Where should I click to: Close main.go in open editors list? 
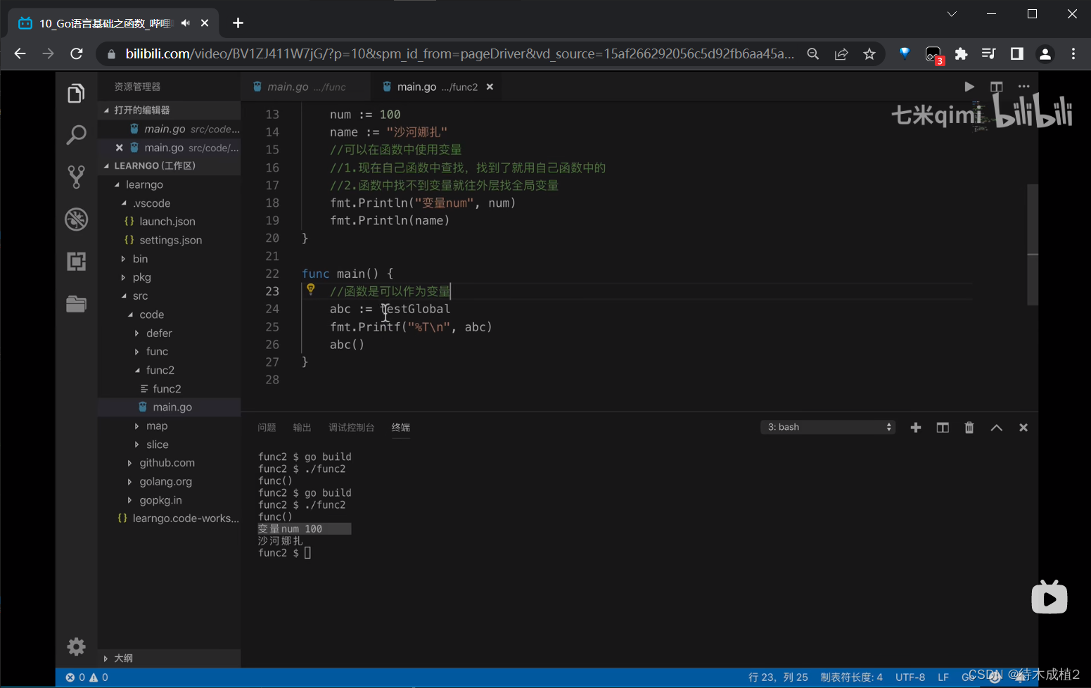[x=119, y=148]
